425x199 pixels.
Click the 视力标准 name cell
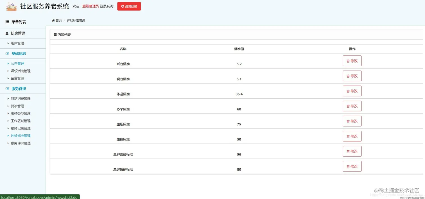click(123, 79)
